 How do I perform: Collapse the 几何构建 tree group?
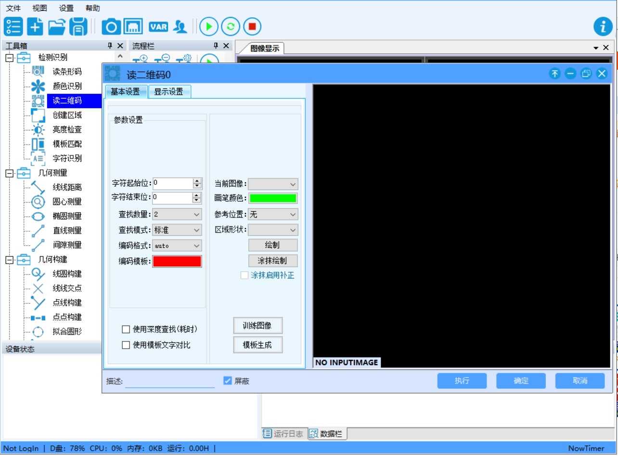(10, 259)
